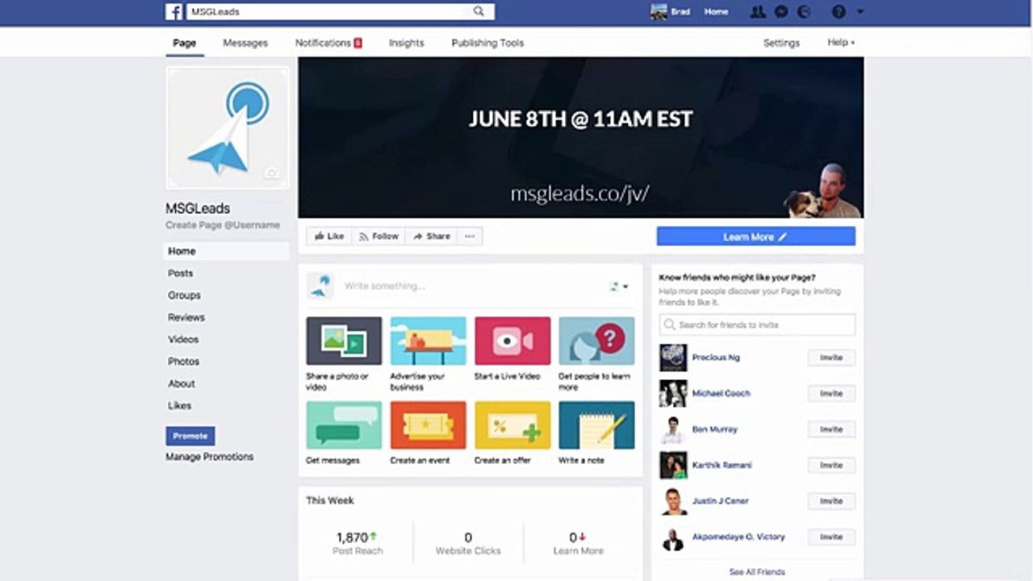Click the cover photo banner
The height and width of the screenshot is (581, 1033).
[x=580, y=137]
